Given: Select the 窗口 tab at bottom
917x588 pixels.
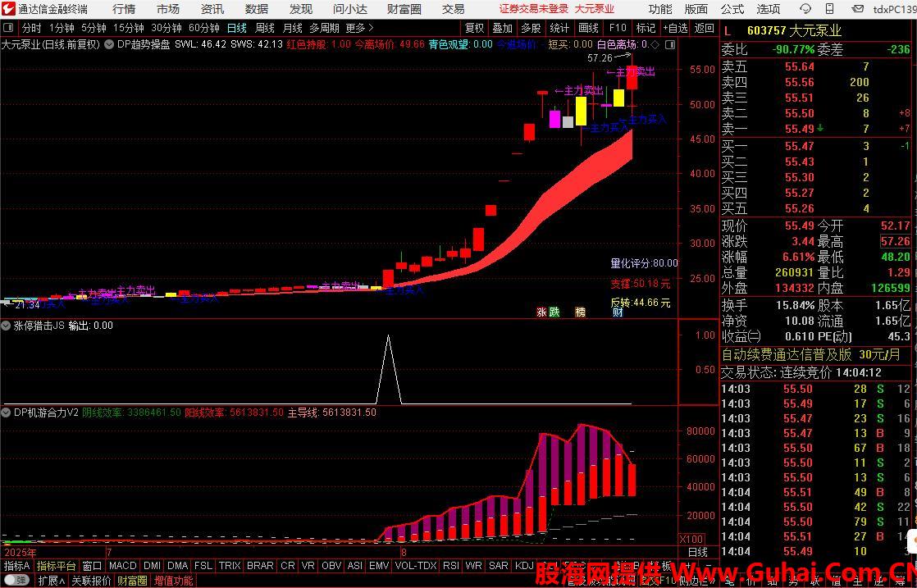Looking at the screenshot, I should (x=93, y=566).
